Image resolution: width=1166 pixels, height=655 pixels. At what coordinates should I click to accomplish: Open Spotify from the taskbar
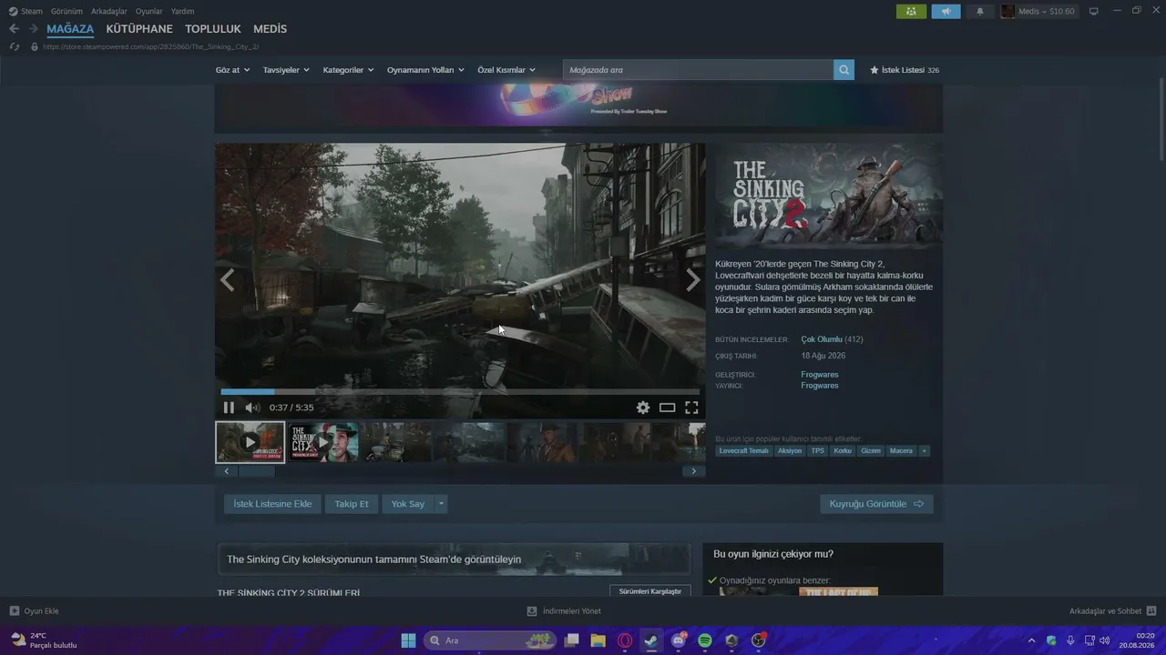pos(704,640)
